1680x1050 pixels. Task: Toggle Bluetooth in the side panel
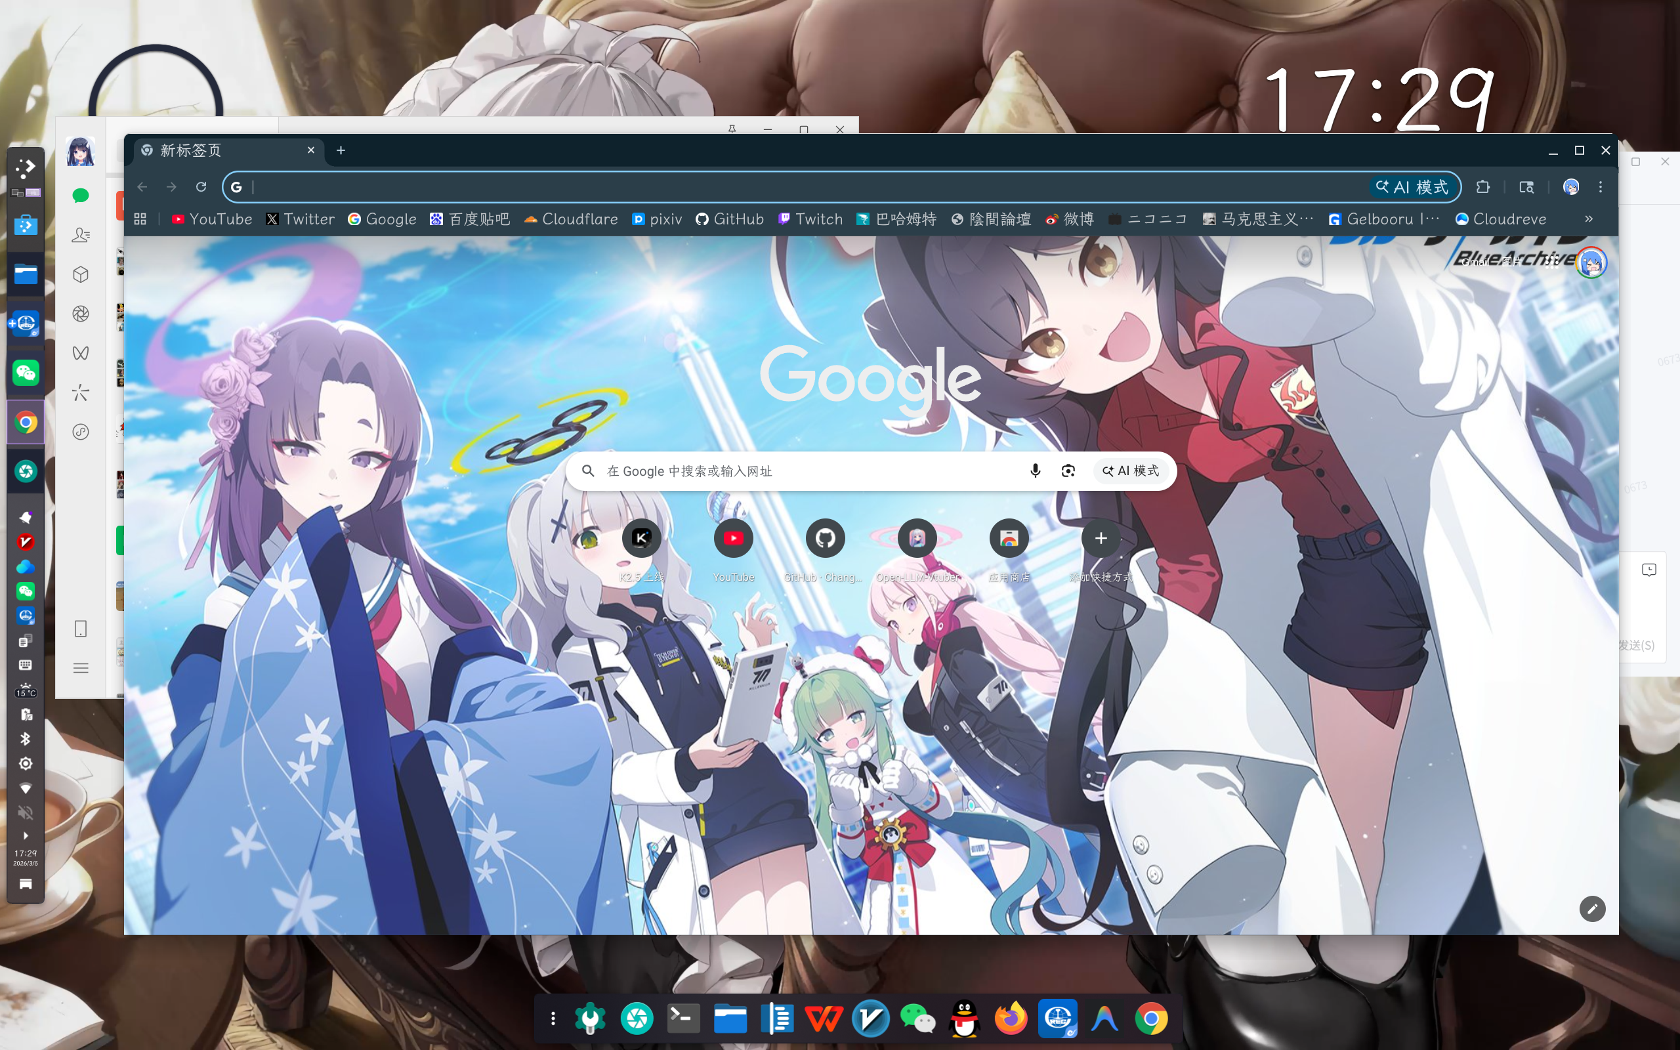coord(26,739)
